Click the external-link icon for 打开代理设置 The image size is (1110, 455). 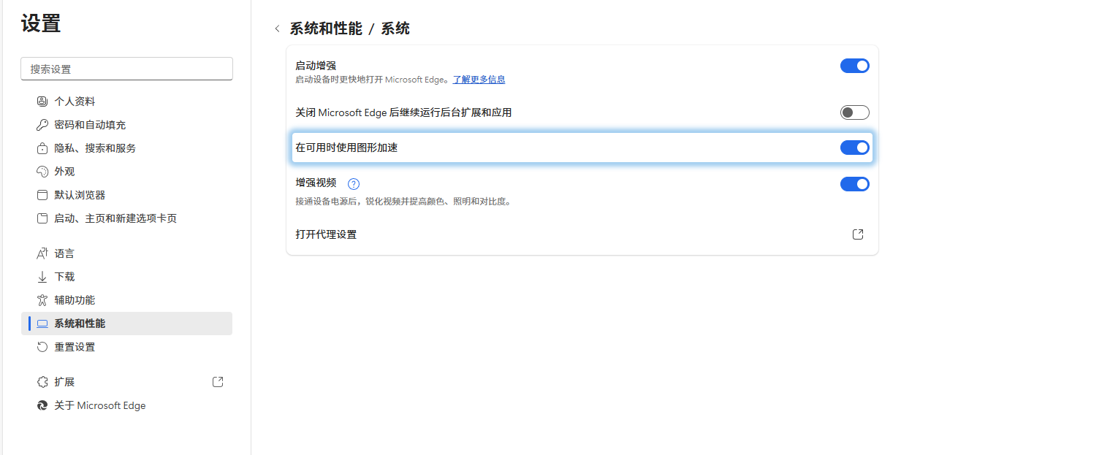tap(858, 234)
